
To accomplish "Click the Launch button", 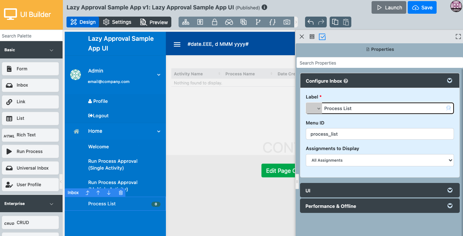I will point(389,8).
